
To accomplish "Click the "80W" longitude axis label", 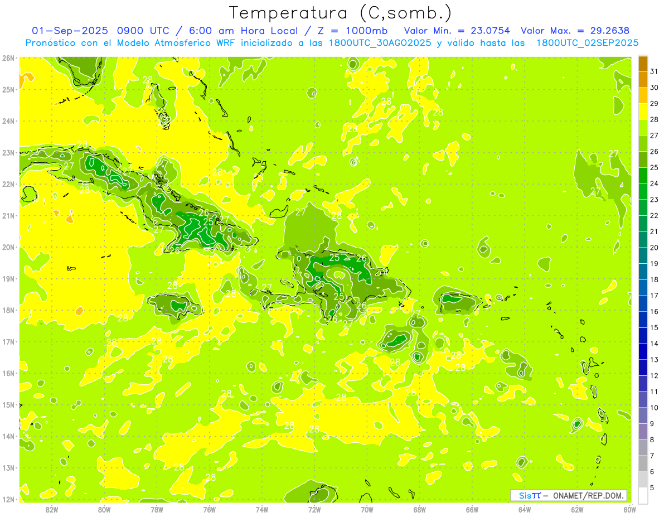I will coord(104,509).
